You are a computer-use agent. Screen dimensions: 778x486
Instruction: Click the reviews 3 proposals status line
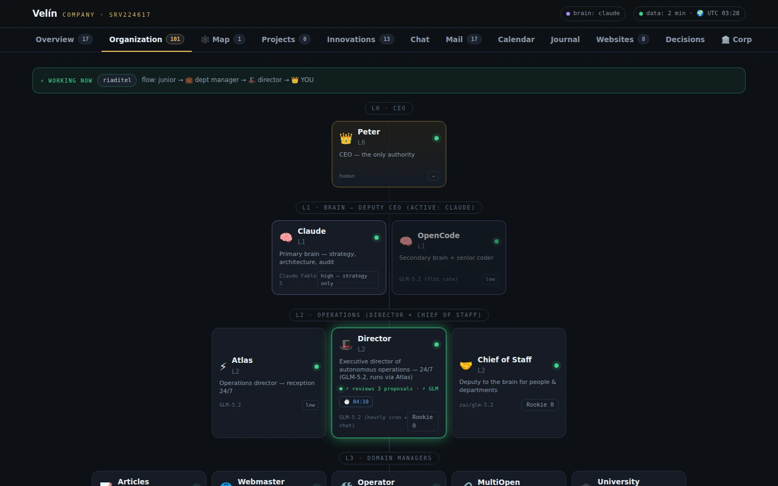(389, 389)
